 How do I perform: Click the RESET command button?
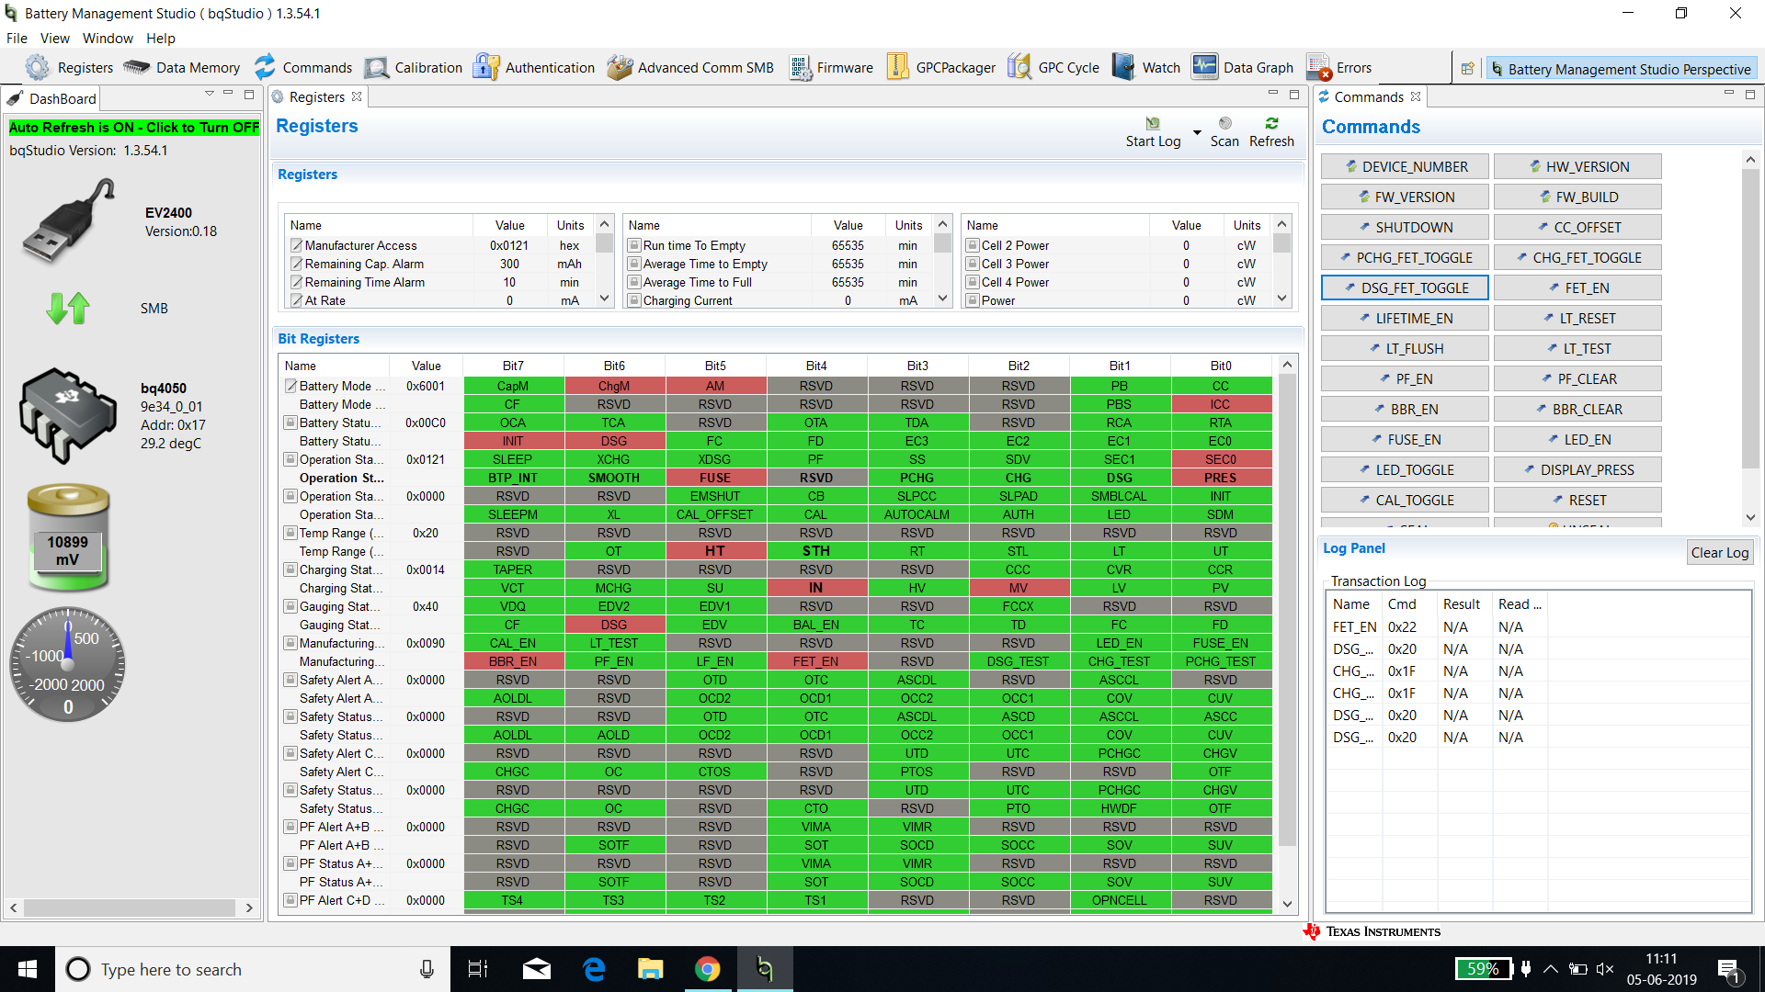1577,500
